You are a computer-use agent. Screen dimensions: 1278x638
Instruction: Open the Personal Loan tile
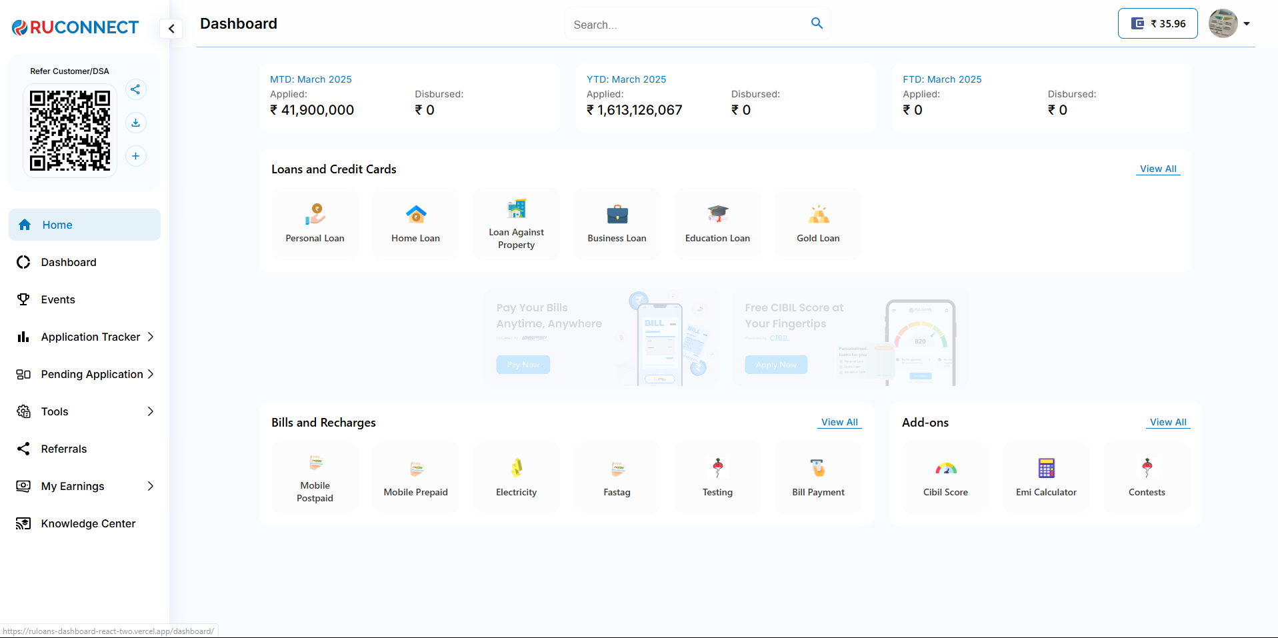pos(315,224)
